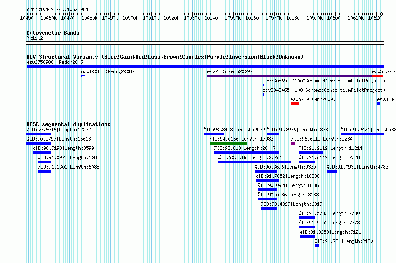
Task: Click the UCSC segmental duplications track title
Action: click(x=69, y=124)
